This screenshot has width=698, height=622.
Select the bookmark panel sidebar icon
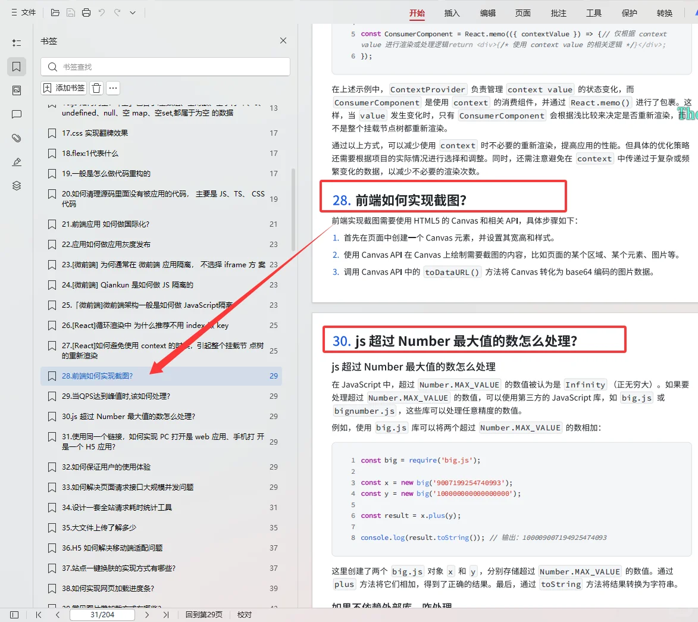point(17,67)
